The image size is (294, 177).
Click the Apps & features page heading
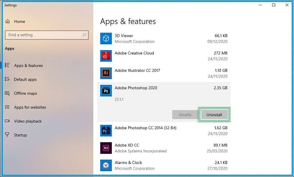tap(128, 22)
